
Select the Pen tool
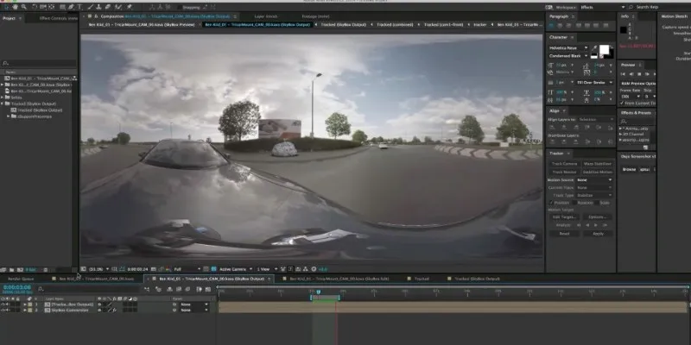[72, 7]
